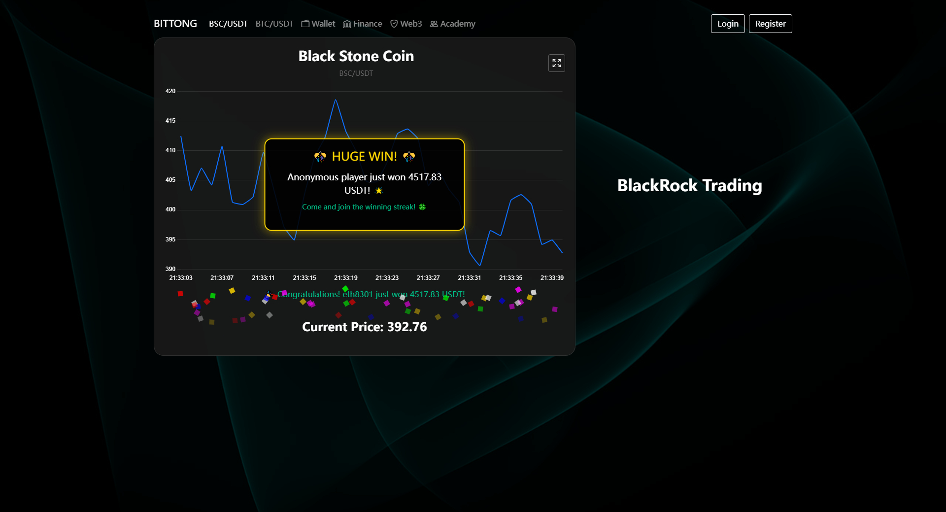Click the wallet icon in the navbar
This screenshot has width=946, height=512.
(x=305, y=24)
